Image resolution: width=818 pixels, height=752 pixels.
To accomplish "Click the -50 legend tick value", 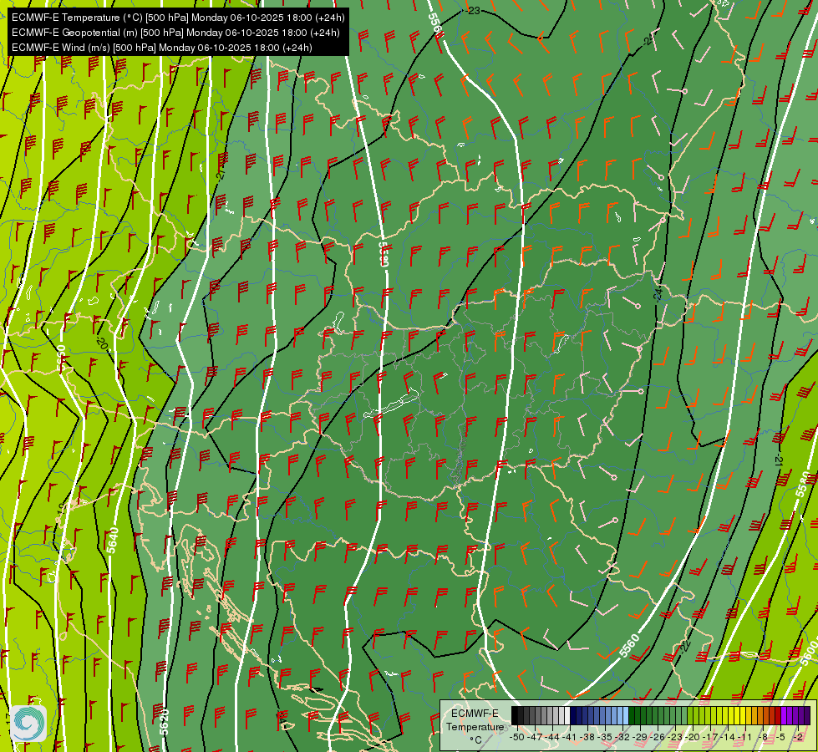I will coord(517,737).
